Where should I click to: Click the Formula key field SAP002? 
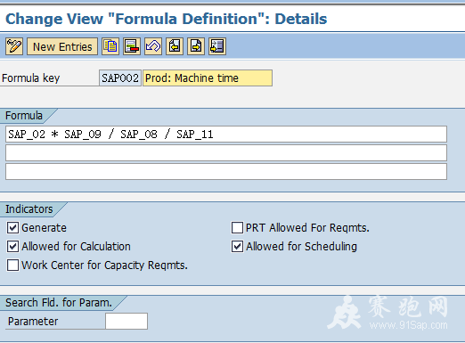[x=120, y=78]
